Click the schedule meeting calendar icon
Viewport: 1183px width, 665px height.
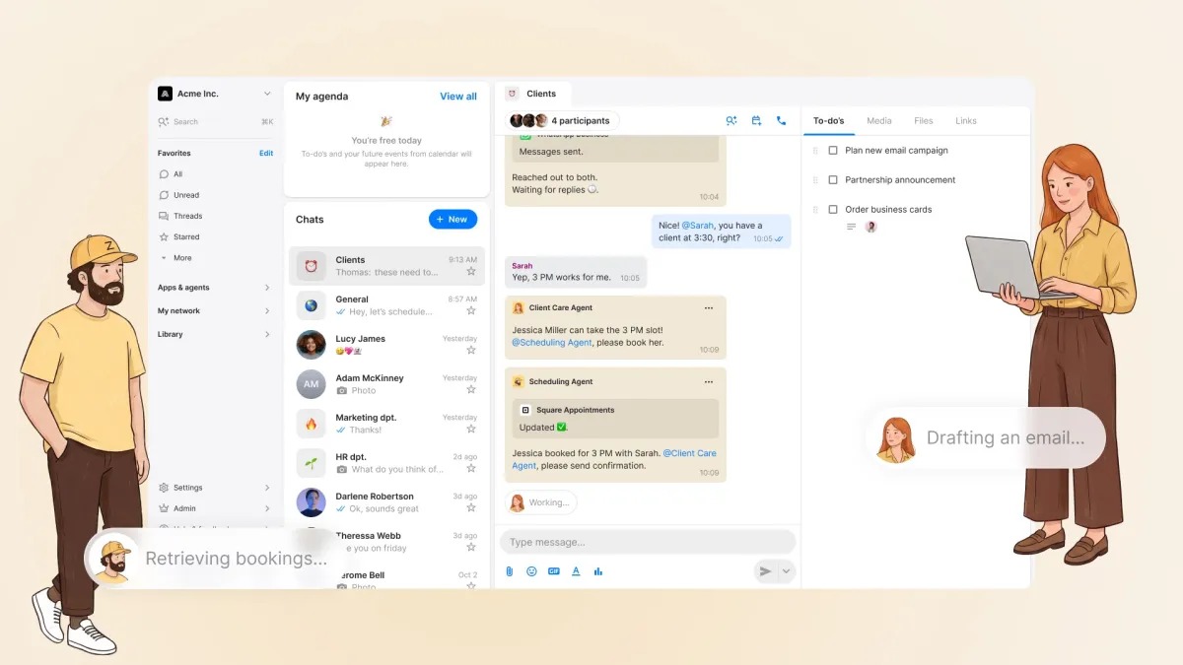point(756,121)
